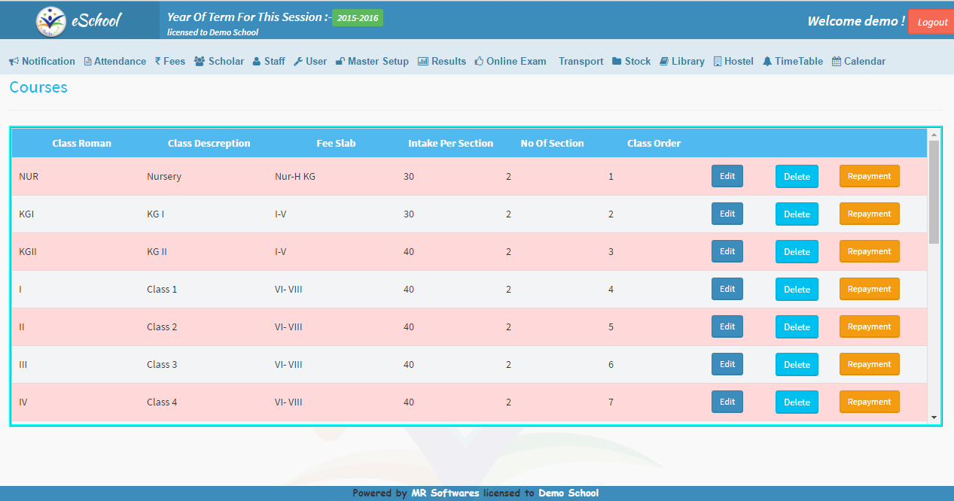Click the Results bar chart icon
954x501 pixels.
click(423, 62)
